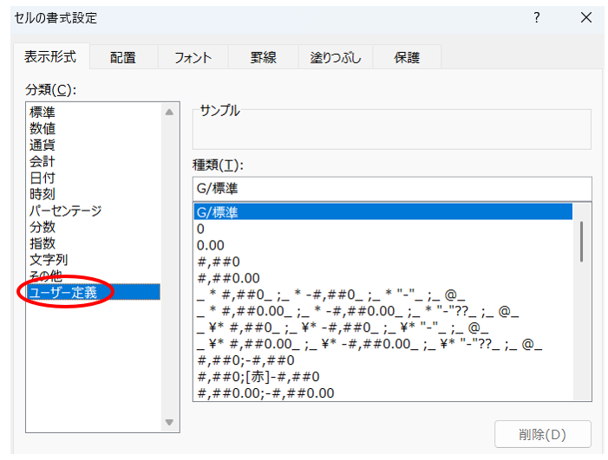Click down arrow of category list scrollbar
Screen dimensions: 608x460
pyautogui.click(x=169, y=422)
